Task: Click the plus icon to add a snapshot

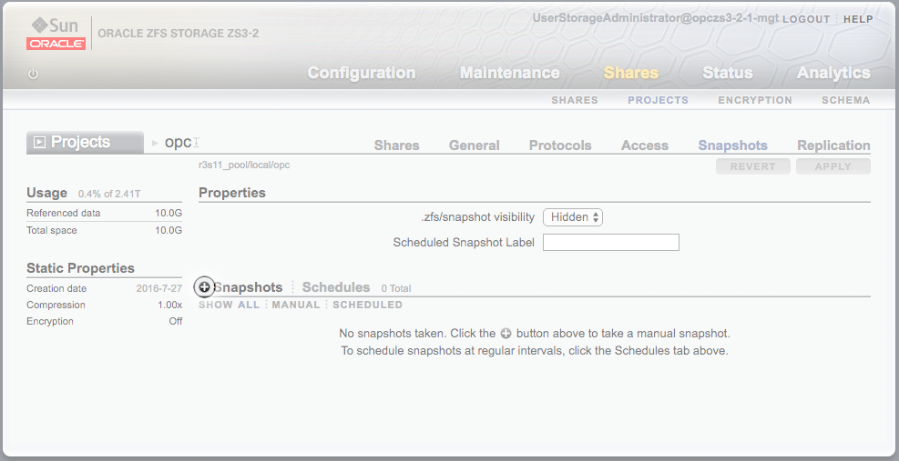Action: click(204, 287)
